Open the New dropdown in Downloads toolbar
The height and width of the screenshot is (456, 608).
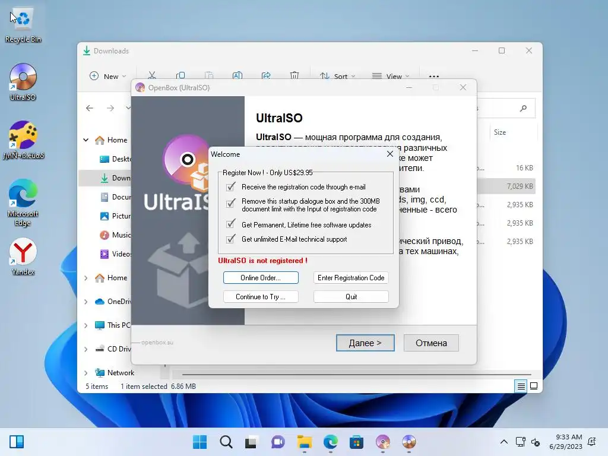point(108,76)
